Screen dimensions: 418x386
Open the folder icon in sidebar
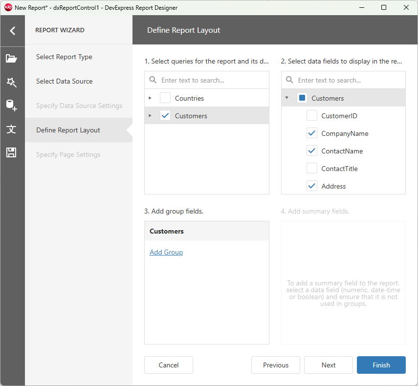click(x=11, y=58)
